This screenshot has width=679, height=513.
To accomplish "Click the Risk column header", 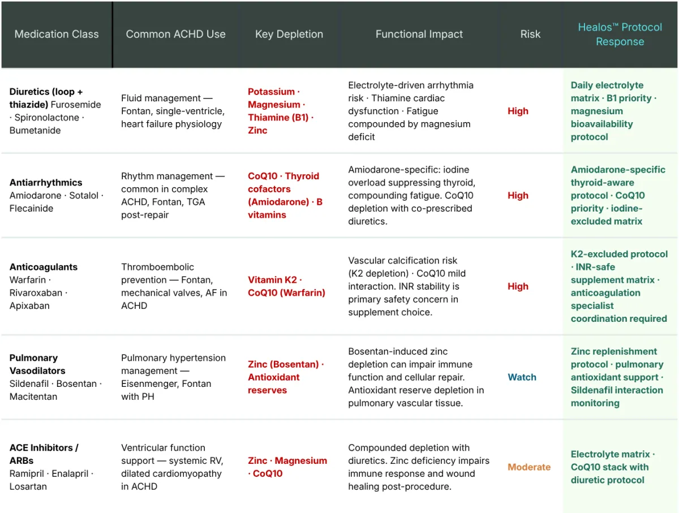I will (530, 34).
